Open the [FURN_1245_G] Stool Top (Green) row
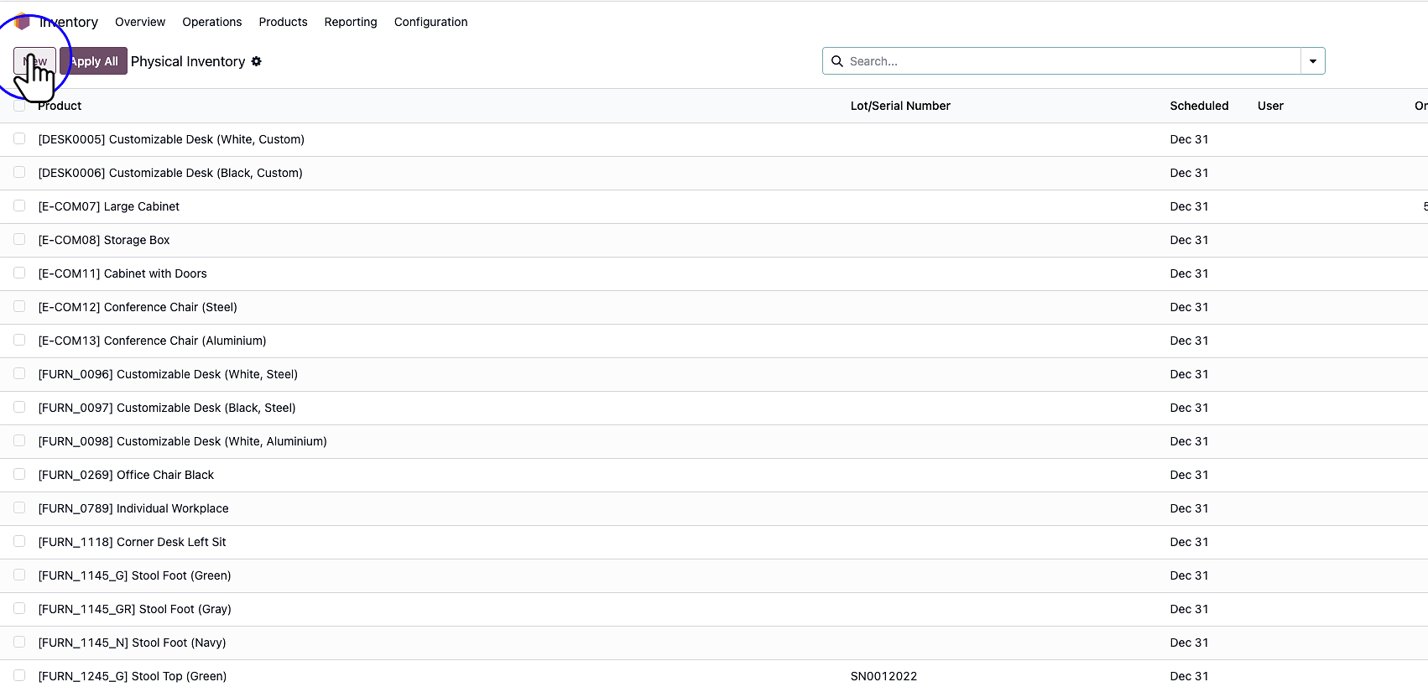1428x687 pixels. pyautogui.click(x=714, y=674)
